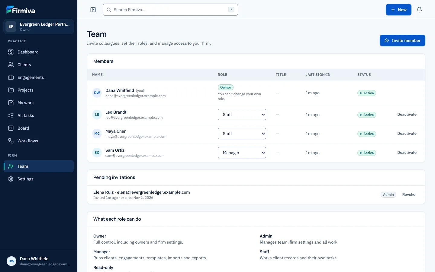Click Sam Ortiz's SO avatar
Viewport: 435px width, 272px height.
coord(97,153)
